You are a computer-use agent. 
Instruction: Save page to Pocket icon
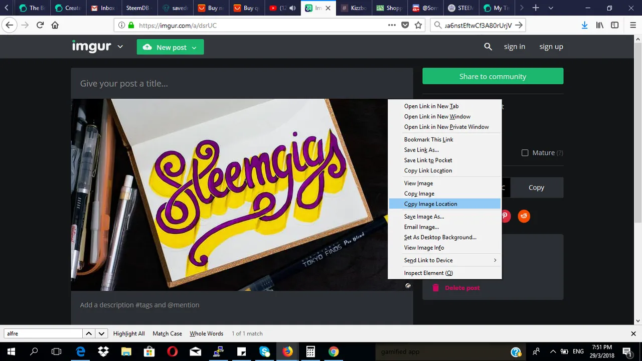pos(405,25)
